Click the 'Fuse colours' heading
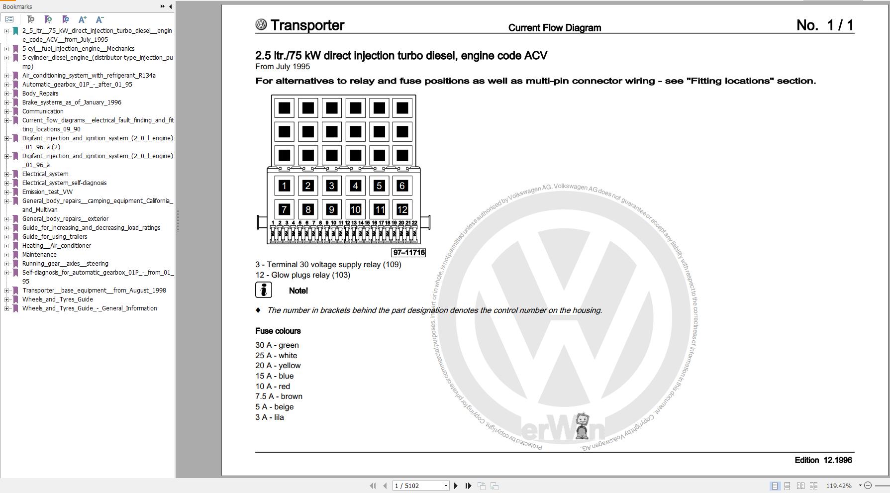Viewport: 890px width, 493px height. (x=278, y=331)
